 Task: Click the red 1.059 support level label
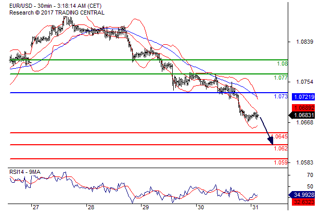(280, 162)
